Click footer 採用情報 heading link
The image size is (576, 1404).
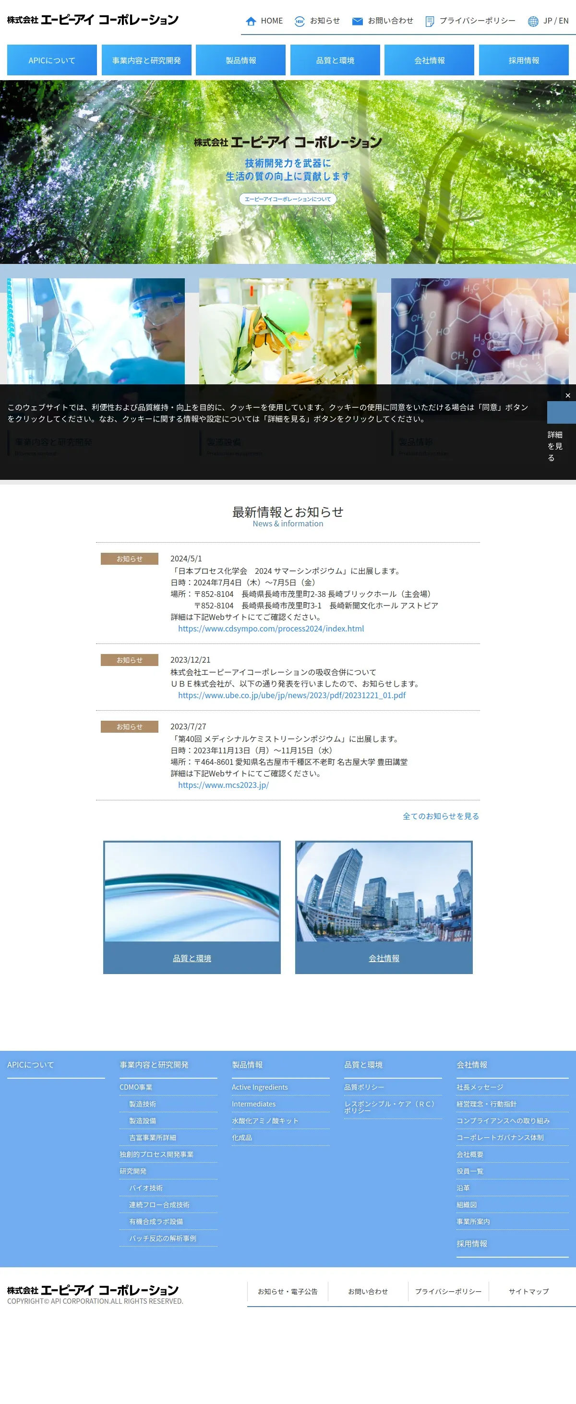click(x=472, y=1244)
